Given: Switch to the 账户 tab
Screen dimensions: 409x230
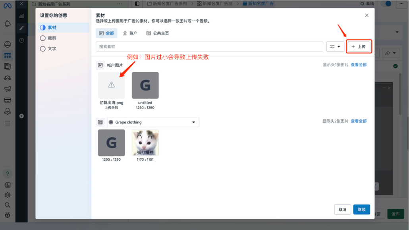Looking at the screenshot, I should tap(130, 33).
